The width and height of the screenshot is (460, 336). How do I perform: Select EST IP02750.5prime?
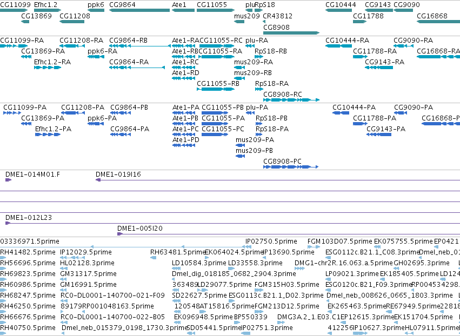coord(248,246)
